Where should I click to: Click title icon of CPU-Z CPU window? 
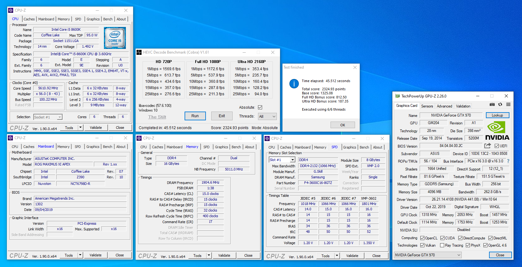pos(11,10)
